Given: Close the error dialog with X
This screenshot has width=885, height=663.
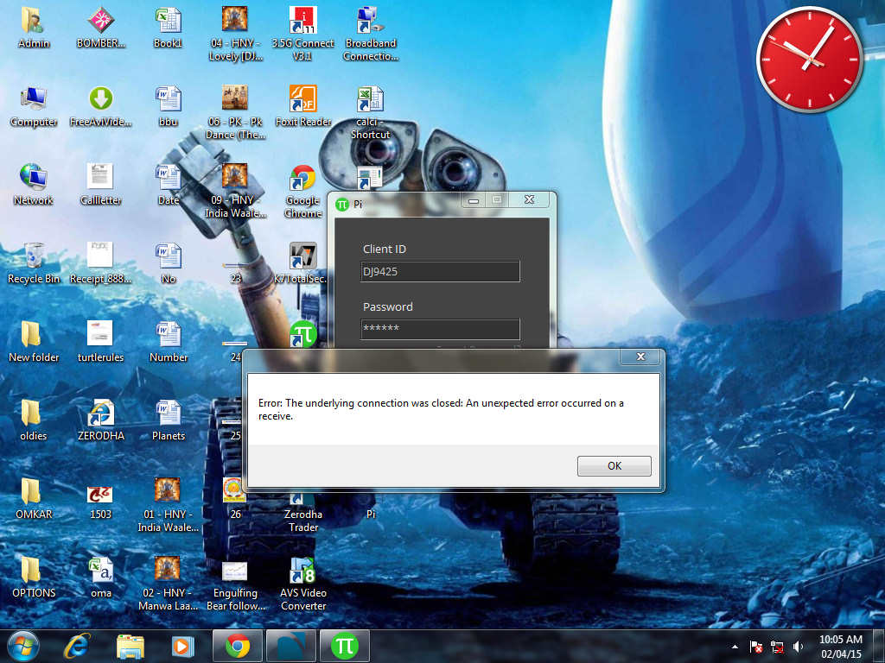Looking at the screenshot, I should (x=640, y=357).
